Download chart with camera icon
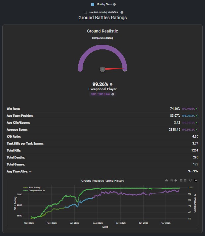 coord(167,180)
